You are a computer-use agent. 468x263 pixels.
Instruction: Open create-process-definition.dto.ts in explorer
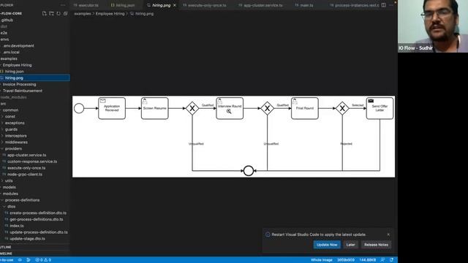click(x=38, y=213)
